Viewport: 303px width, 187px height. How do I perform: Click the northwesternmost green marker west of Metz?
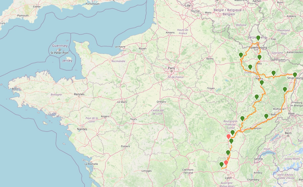pos(241,55)
